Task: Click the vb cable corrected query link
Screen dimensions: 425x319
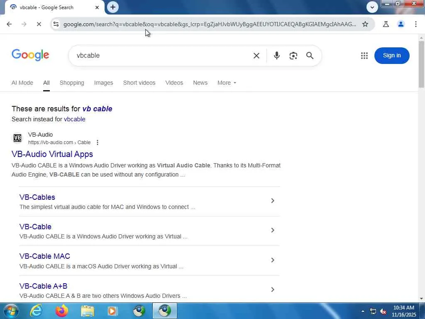Action: 97,109
